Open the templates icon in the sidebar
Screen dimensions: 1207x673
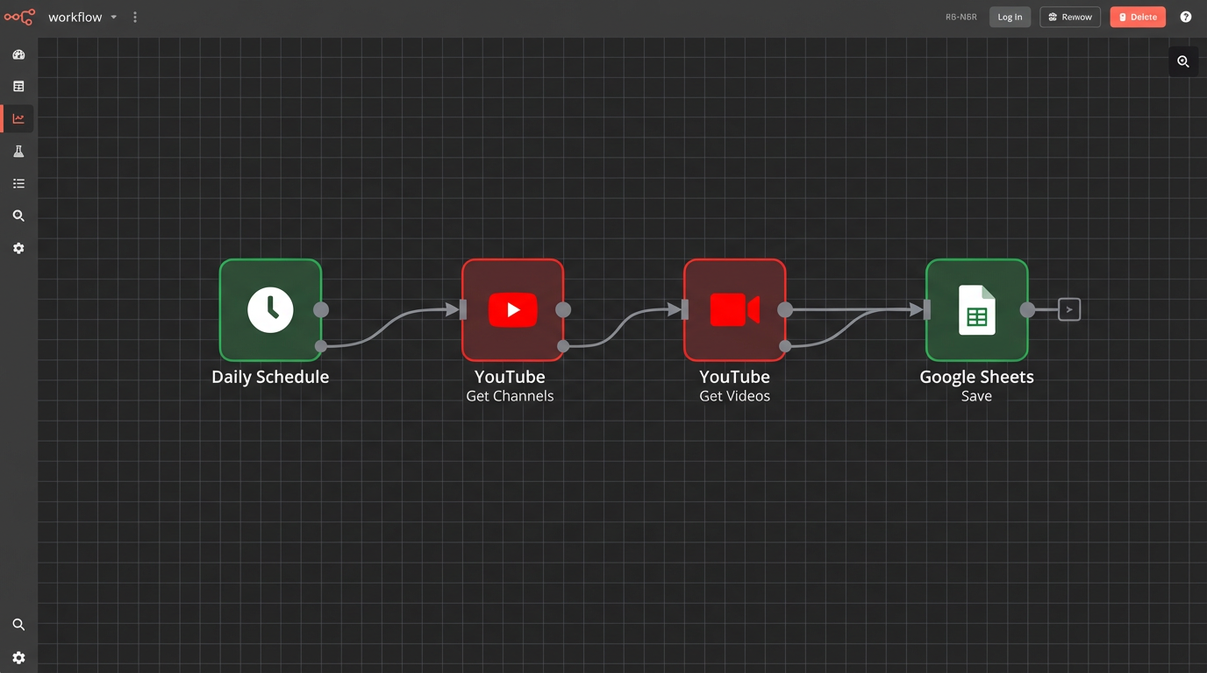point(18,86)
